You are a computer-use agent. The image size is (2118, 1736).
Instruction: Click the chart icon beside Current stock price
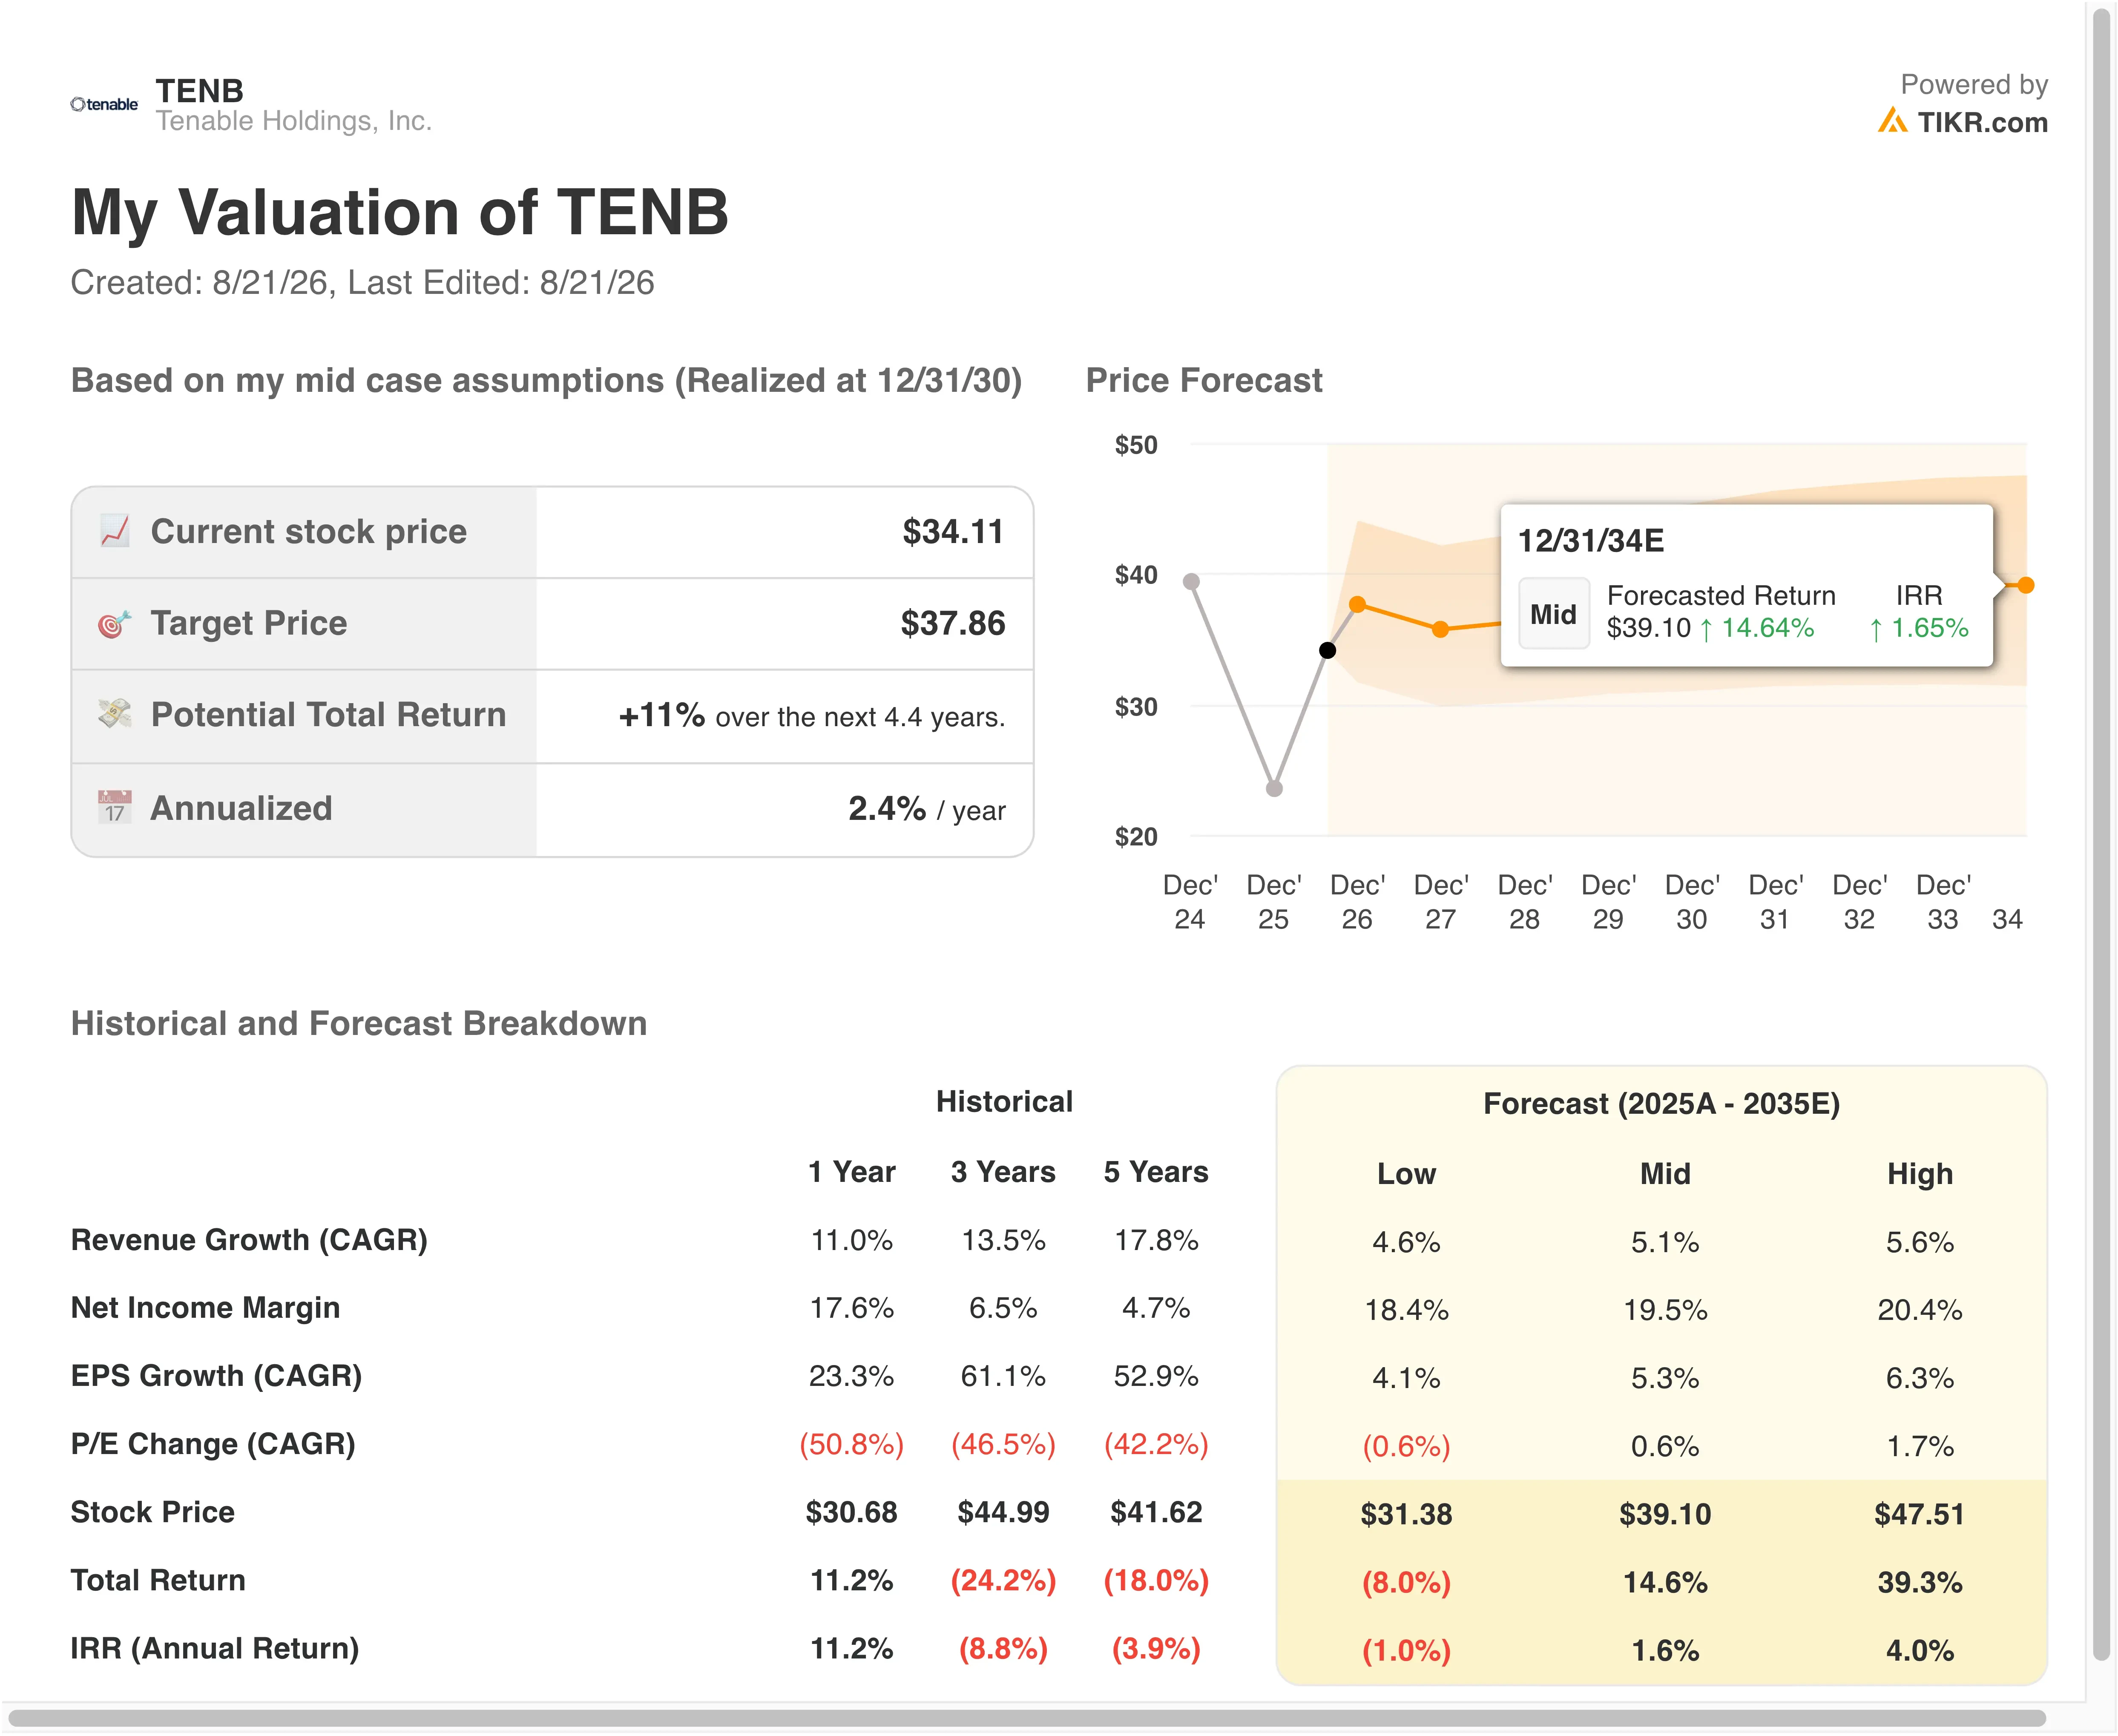[115, 531]
